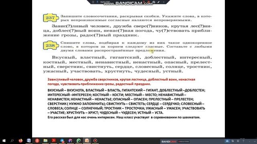The image size is (257, 144).
Task: Open the blue messenger app in taskbar
Action: pyautogui.click(x=62, y=140)
